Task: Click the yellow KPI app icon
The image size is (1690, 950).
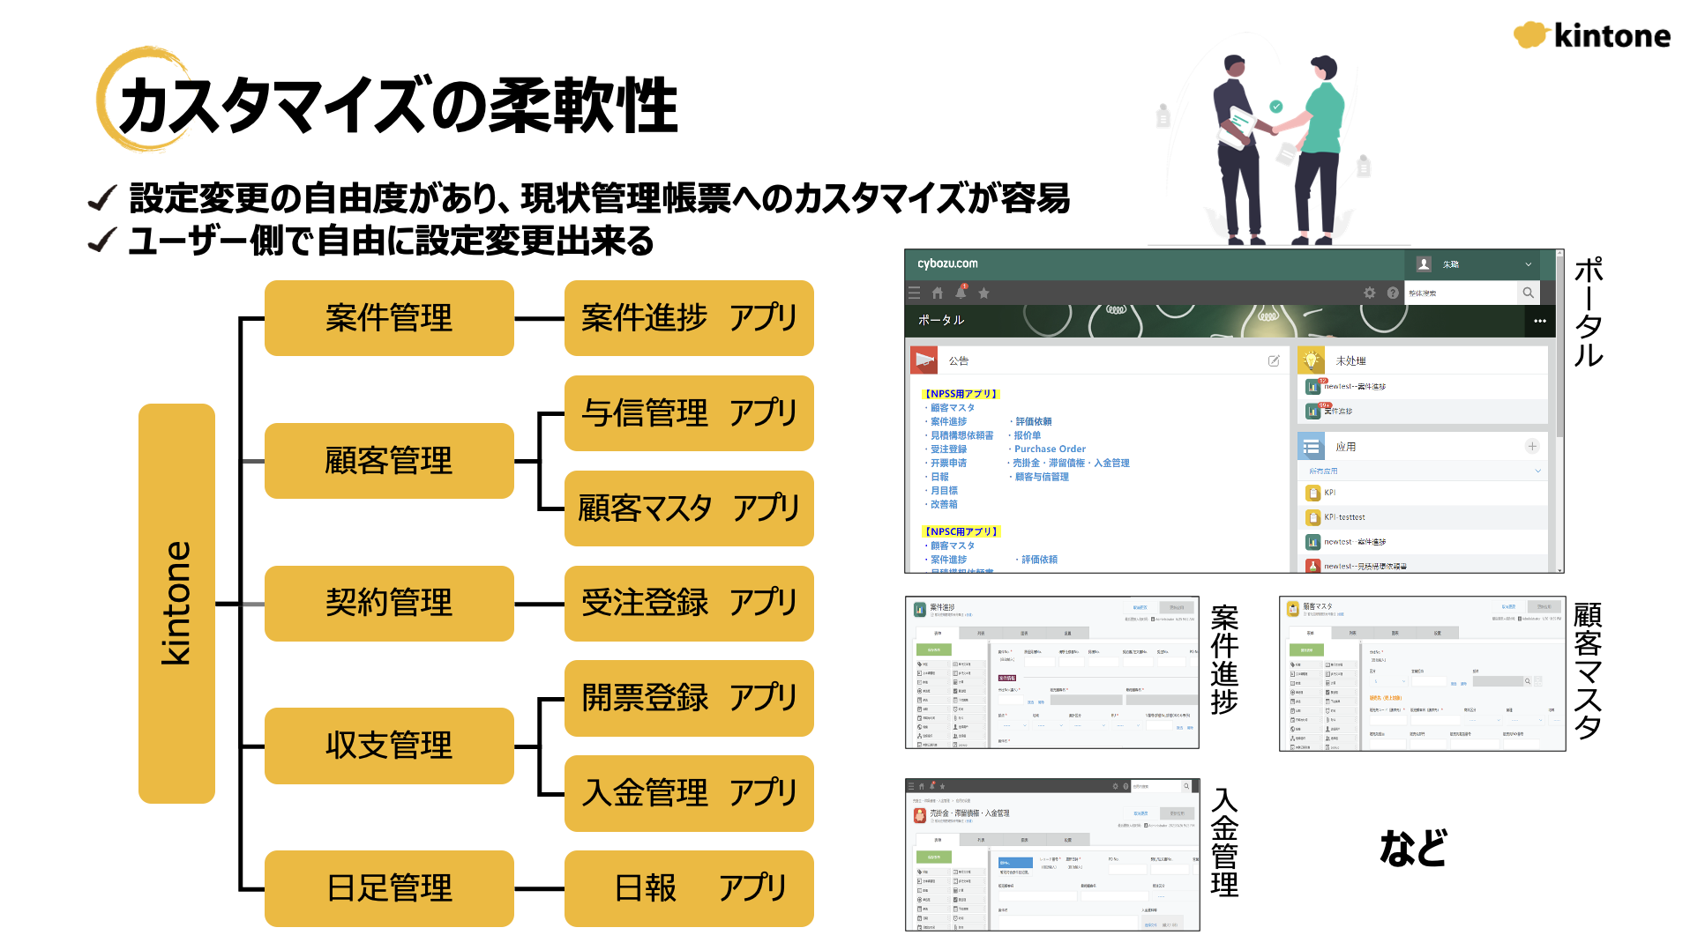Action: pyautogui.click(x=1313, y=493)
